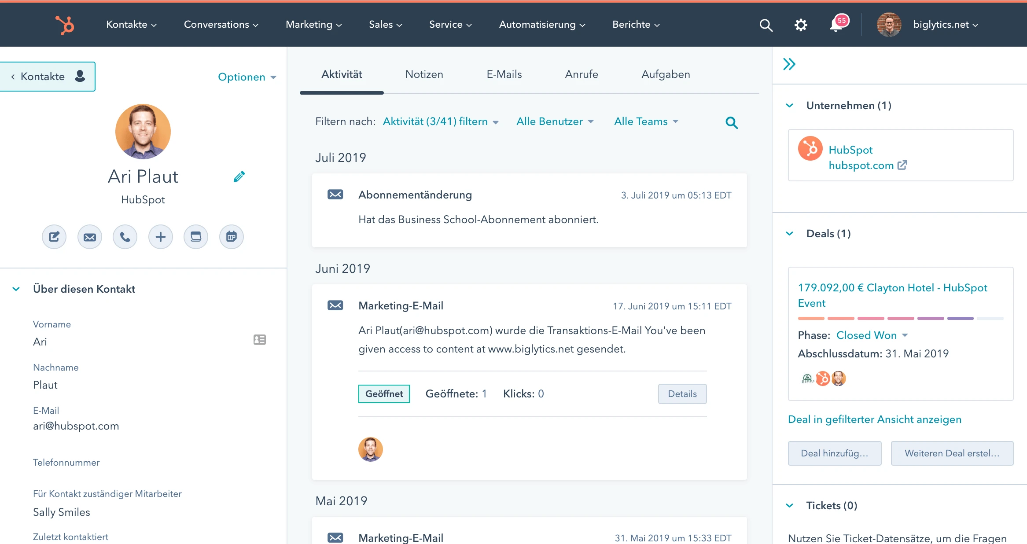This screenshot has height=544, width=1027.
Task: Click the Geöffnet status badge
Action: [384, 394]
